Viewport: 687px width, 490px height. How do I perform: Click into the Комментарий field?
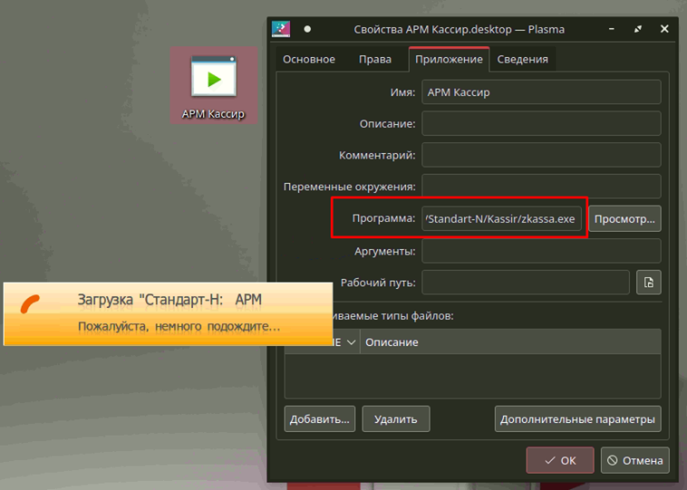[541, 155]
